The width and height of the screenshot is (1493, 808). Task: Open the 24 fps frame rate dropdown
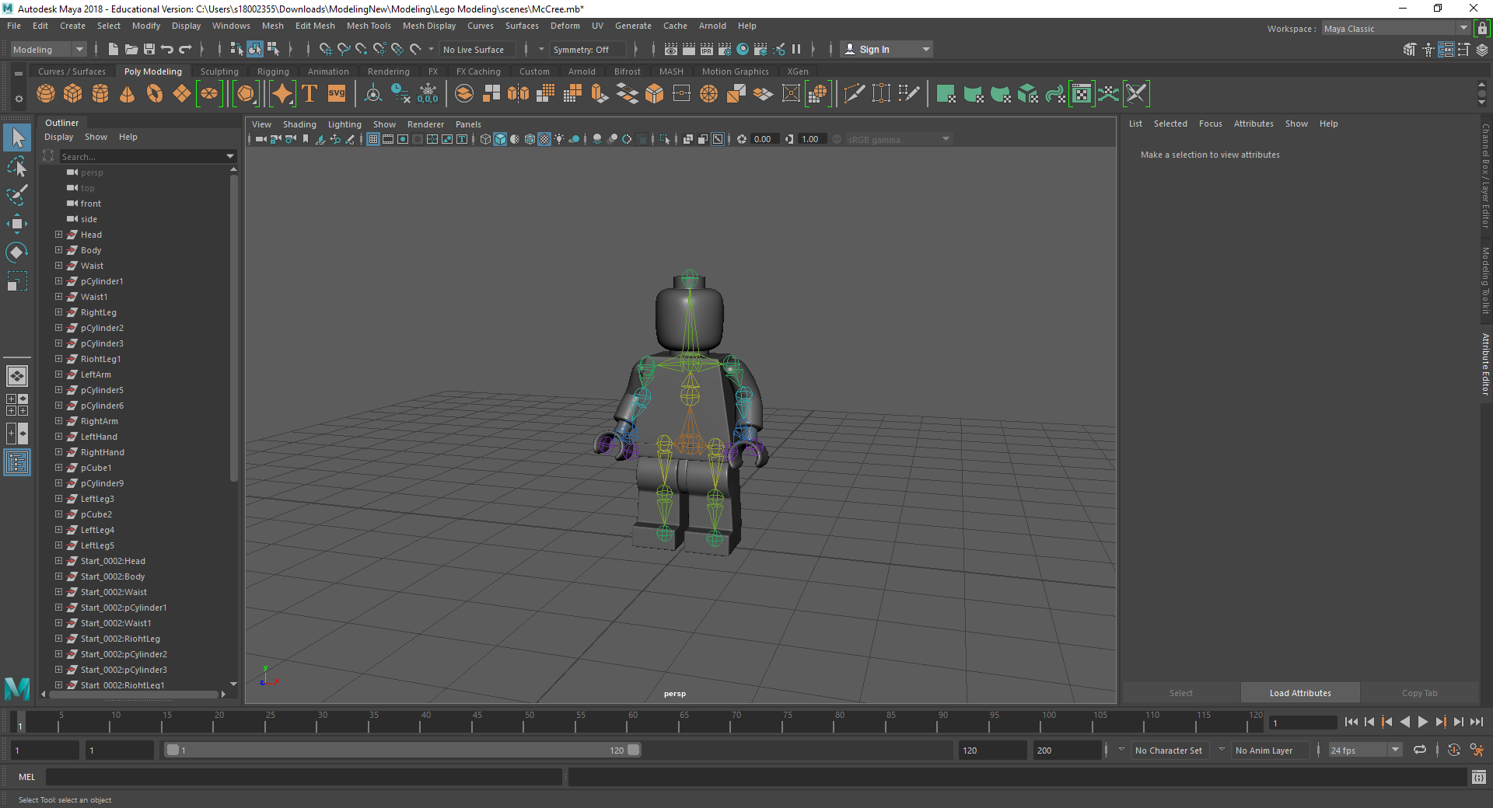coord(1364,750)
